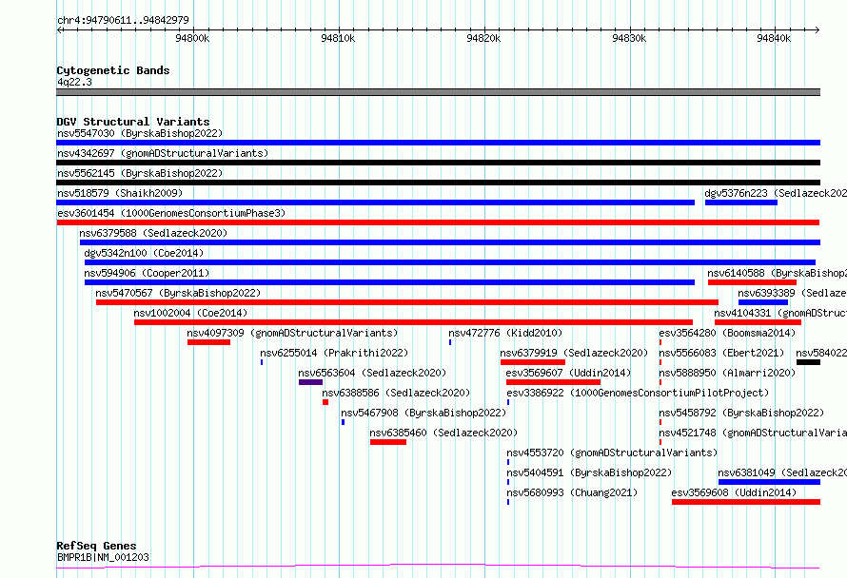Viewport: 847px width, 578px height.
Task: Click the blue bar under nsv5547030
Action: point(438,143)
